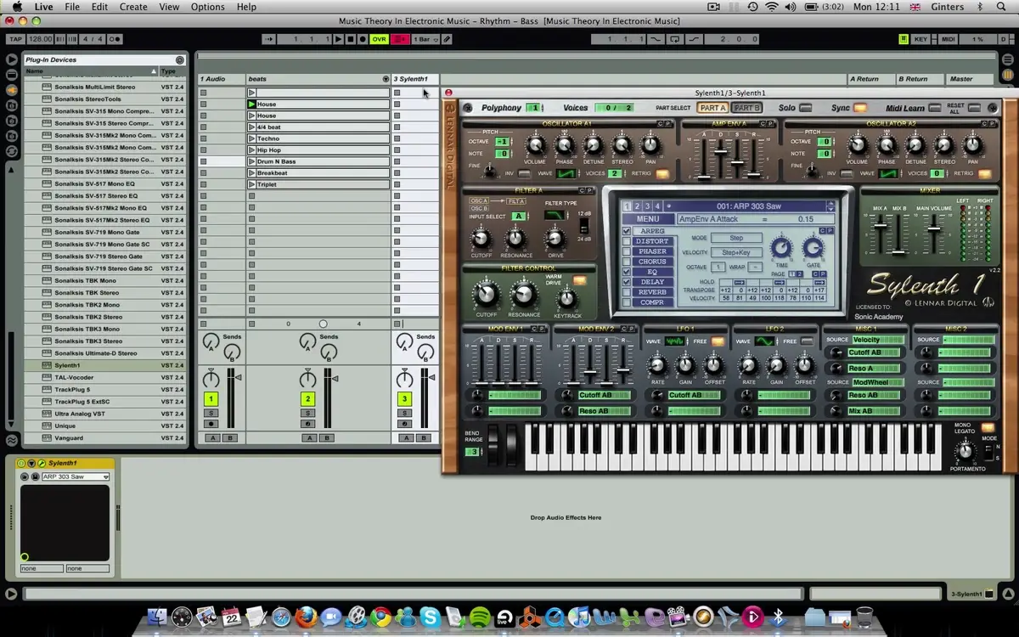Click the KEY map mode button
1019x637 pixels.
[x=921, y=39]
